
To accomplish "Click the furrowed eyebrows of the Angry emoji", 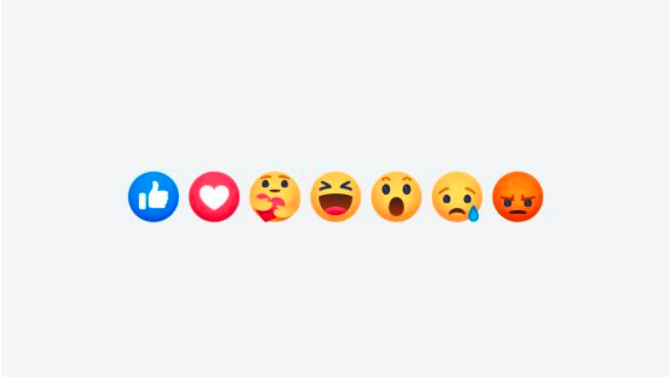I will [517, 198].
